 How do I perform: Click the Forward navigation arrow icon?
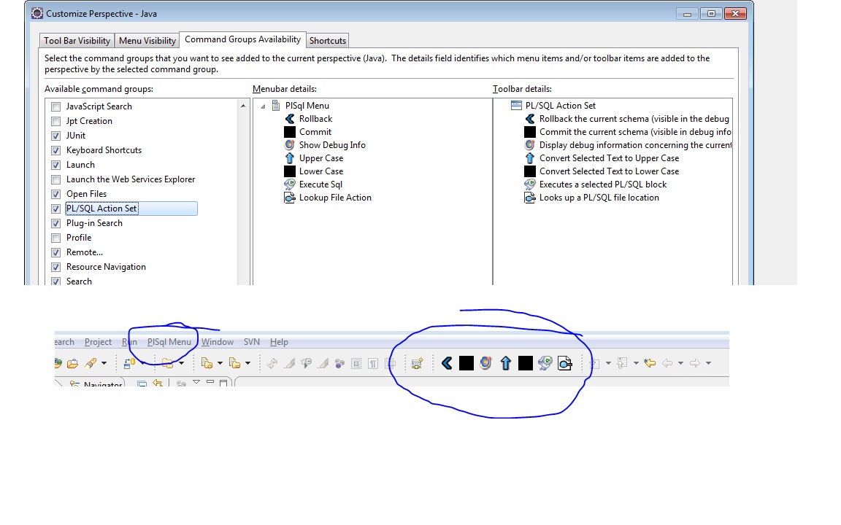(x=694, y=363)
